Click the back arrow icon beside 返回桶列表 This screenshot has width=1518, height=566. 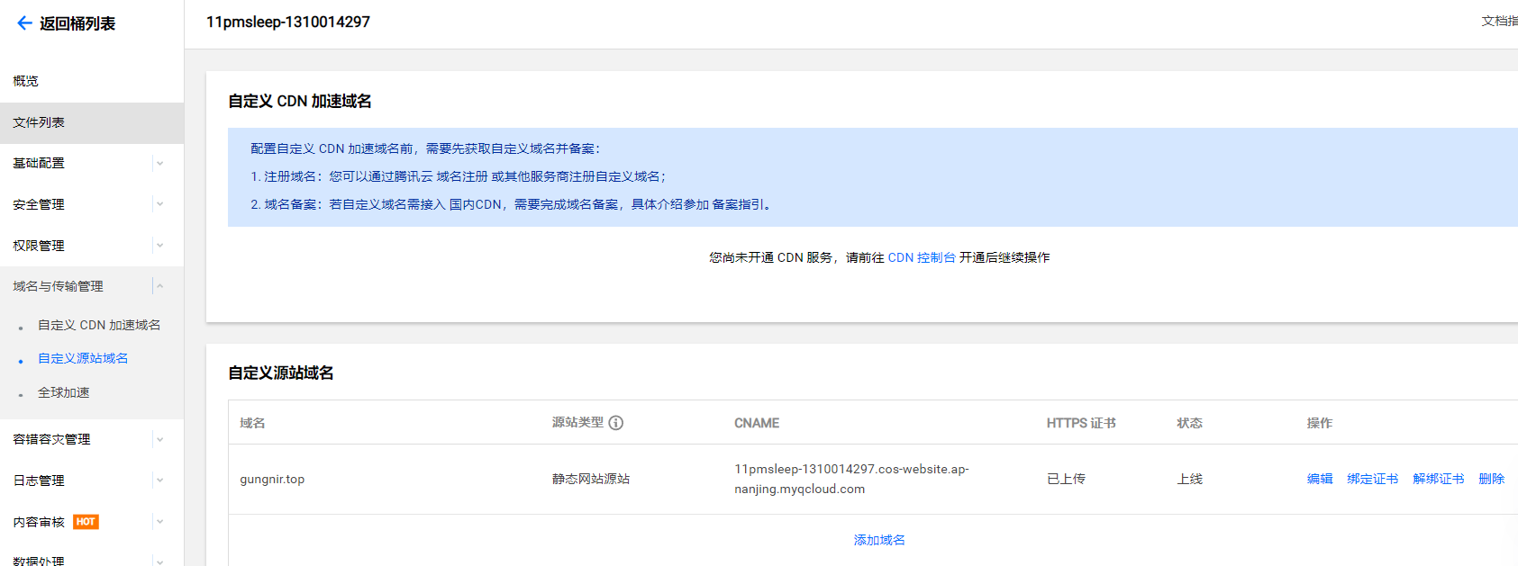point(24,23)
